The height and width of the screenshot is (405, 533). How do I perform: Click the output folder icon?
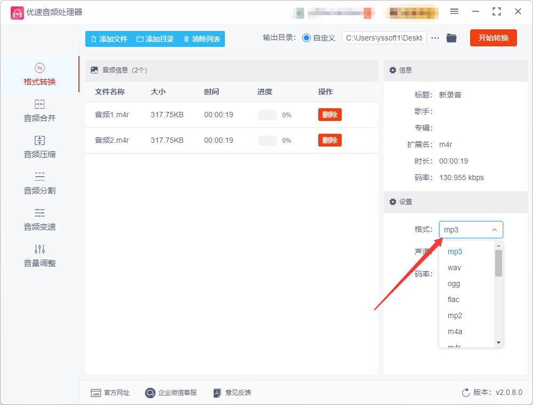coord(451,38)
